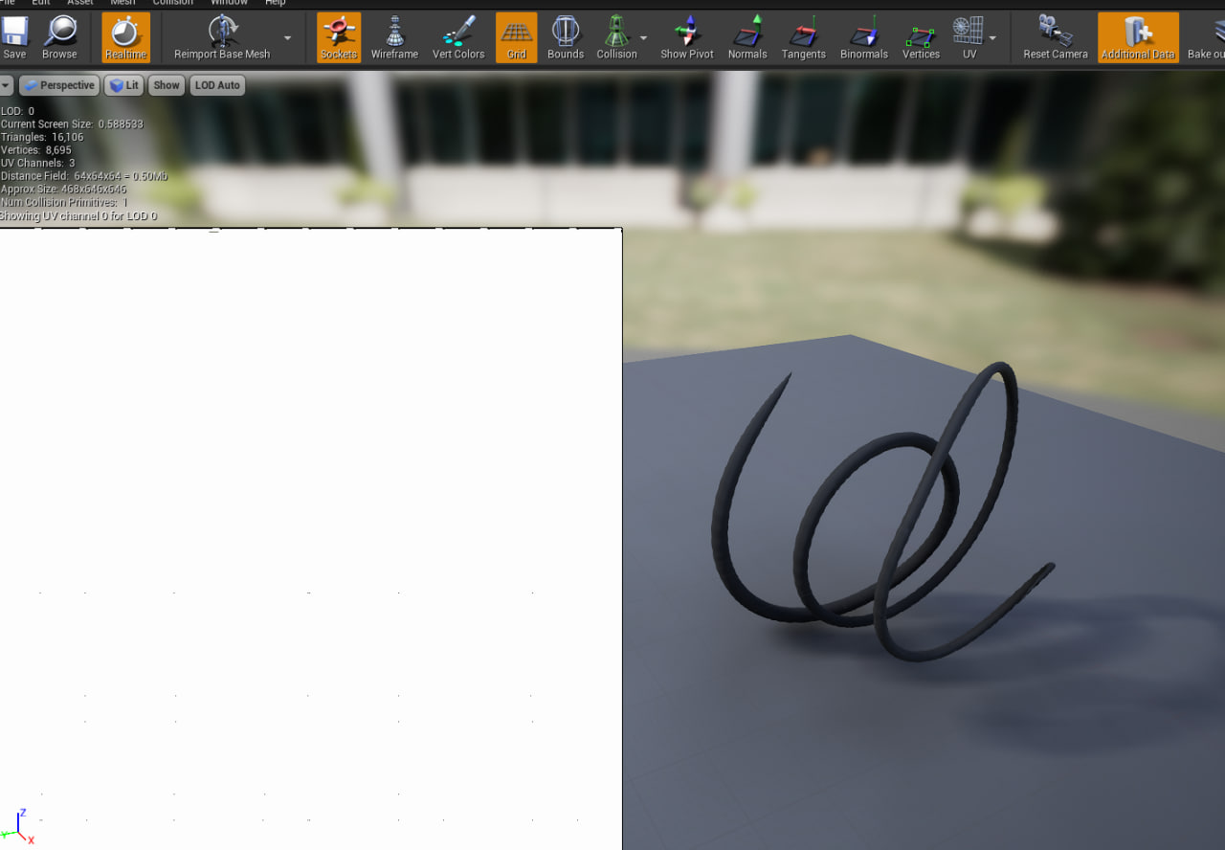Click the 'LOD: 0' stat text

pos(17,111)
